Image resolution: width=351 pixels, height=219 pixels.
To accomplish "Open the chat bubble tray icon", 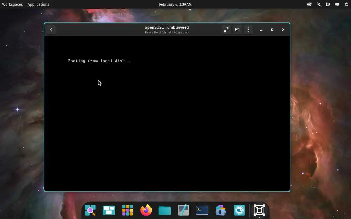I will click(x=337, y=4).
